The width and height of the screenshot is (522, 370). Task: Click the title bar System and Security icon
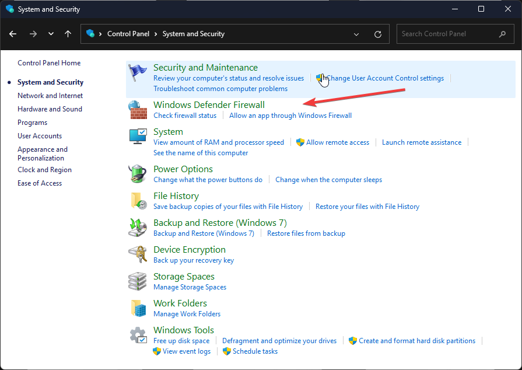click(x=10, y=9)
